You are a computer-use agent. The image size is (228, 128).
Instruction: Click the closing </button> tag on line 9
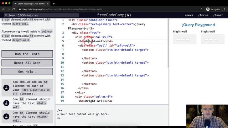pyautogui.click(x=89, y=58)
